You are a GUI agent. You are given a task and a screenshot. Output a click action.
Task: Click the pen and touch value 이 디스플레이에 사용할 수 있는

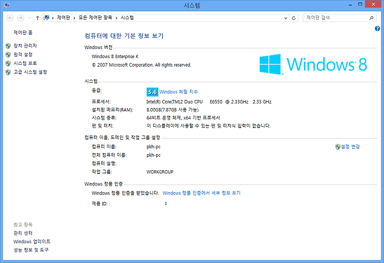coord(209,126)
